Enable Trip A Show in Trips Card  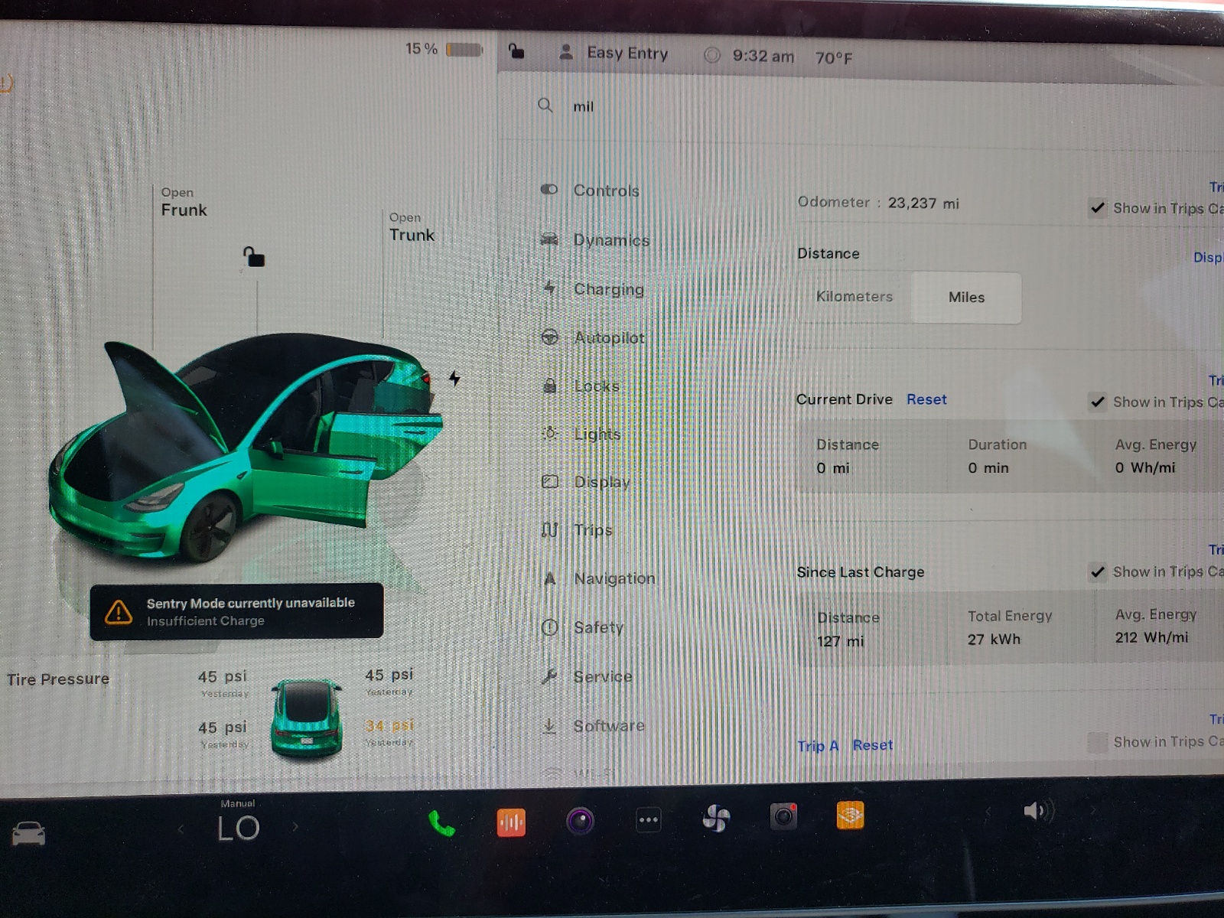click(x=1098, y=742)
